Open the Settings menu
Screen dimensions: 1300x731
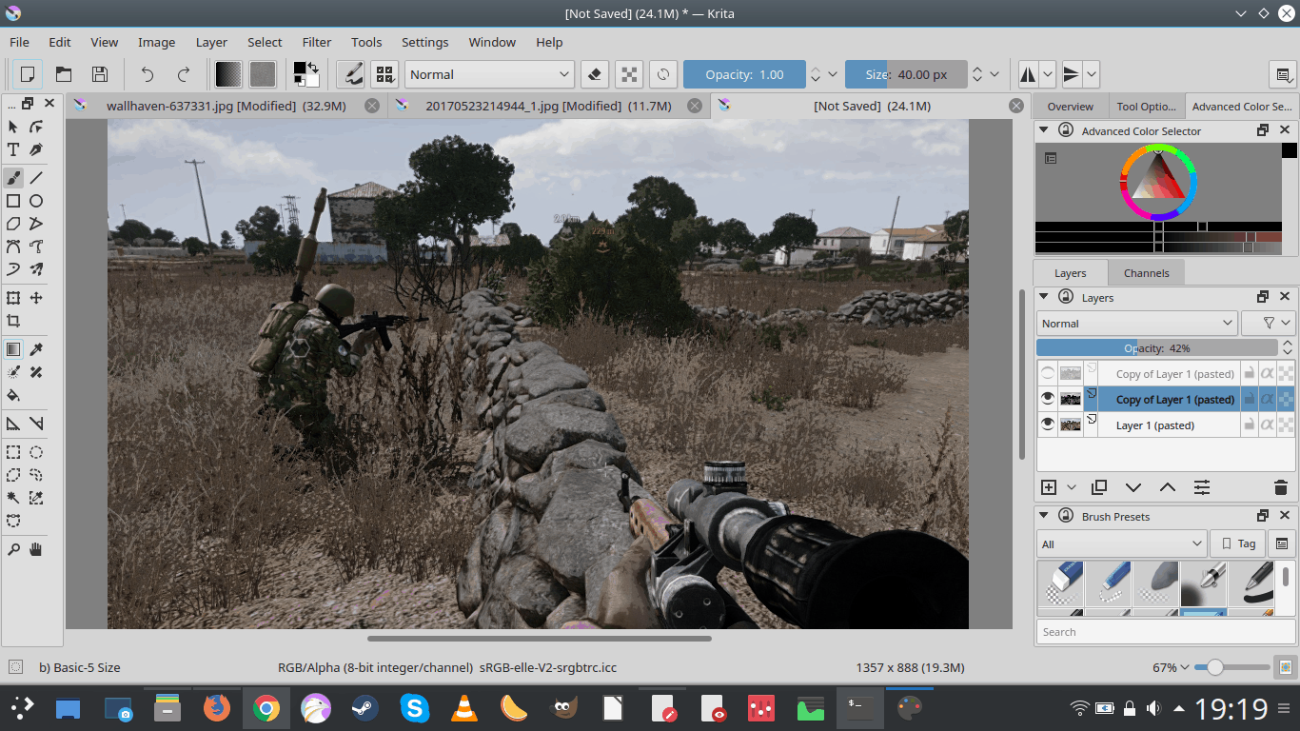coord(424,42)
